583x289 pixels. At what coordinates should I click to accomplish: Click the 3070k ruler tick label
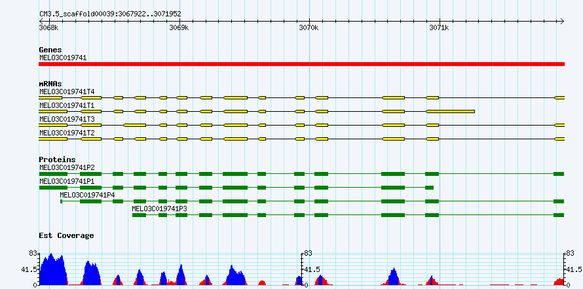(309, 27)
